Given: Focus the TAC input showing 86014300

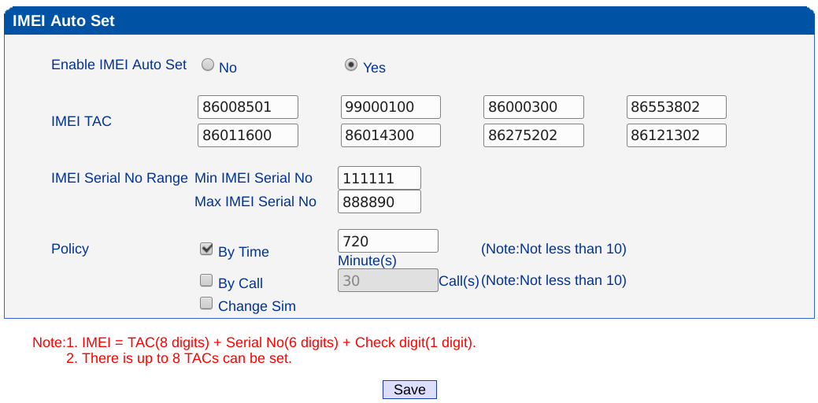Looking at the screenshot, I should (390, 135).
